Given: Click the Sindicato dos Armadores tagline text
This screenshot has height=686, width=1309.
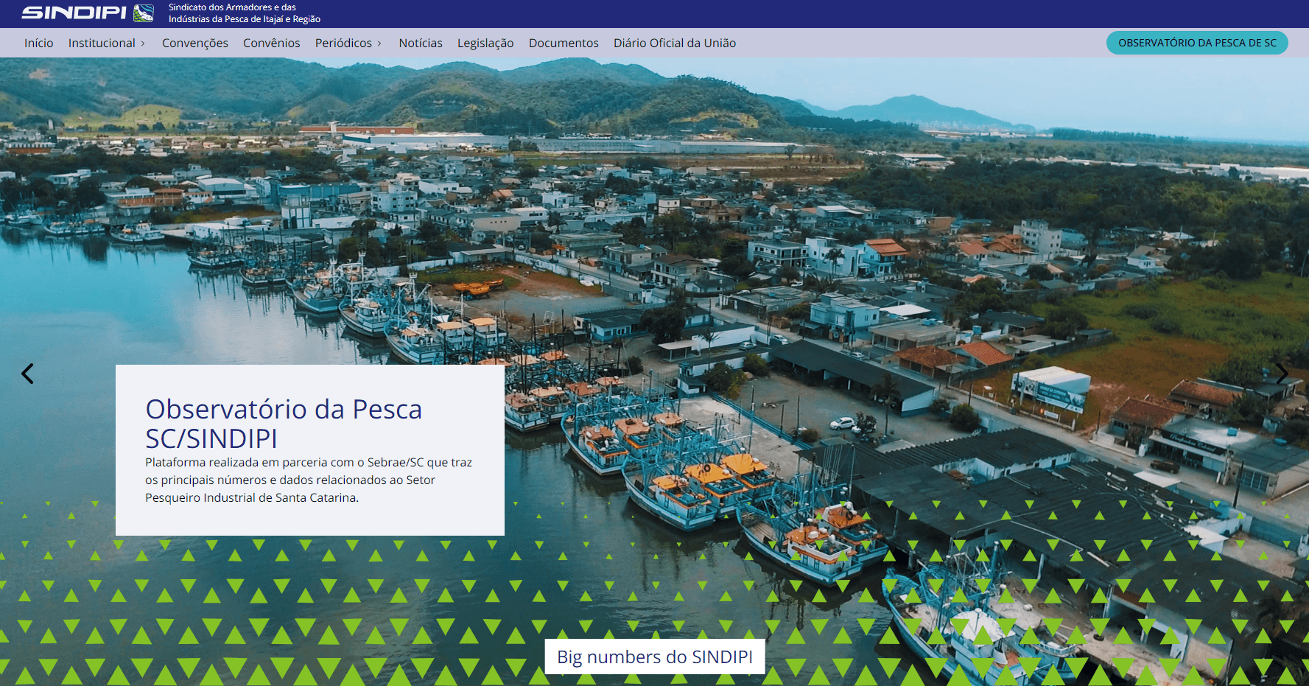Looking at the screenshot, I should pyautogui.click(x=244, y=13).
